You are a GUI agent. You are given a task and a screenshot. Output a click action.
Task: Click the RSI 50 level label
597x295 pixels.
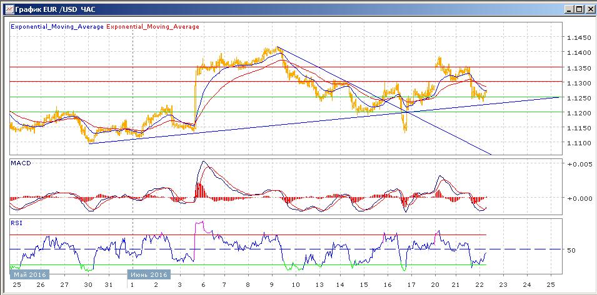pyautogui.click(x=571, y=249)
